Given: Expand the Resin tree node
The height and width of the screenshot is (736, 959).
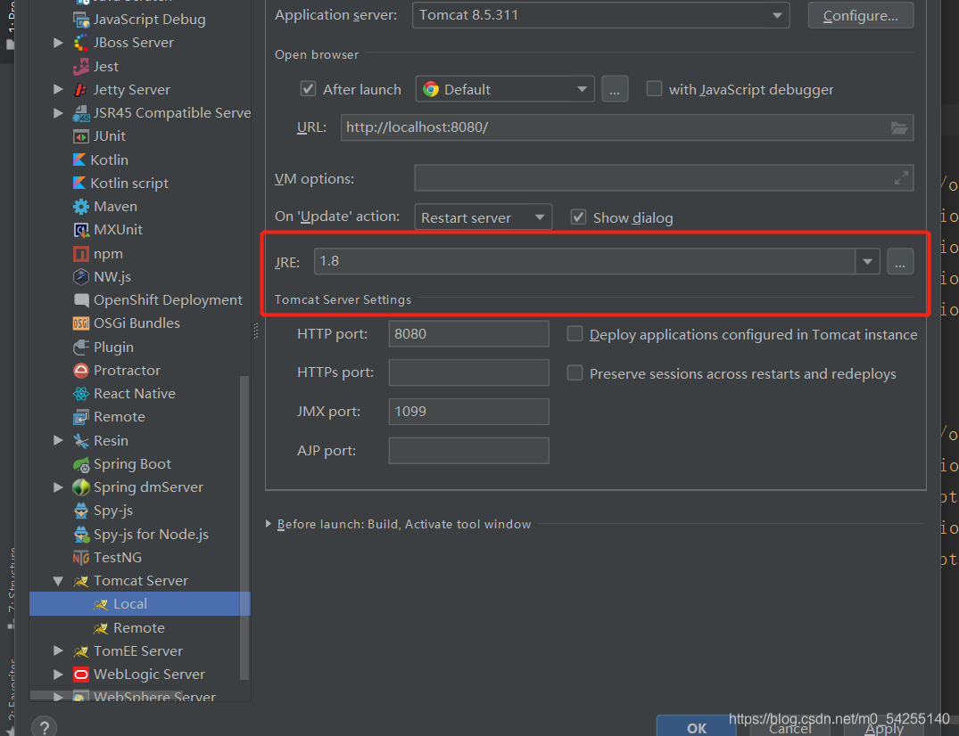Looking at the screenshot, I should tap(58, 440).
